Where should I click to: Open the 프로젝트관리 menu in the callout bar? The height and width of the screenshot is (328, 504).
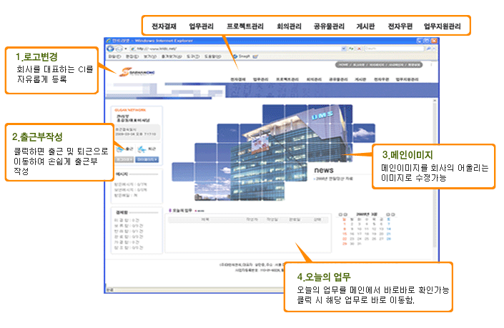[245, 27]
